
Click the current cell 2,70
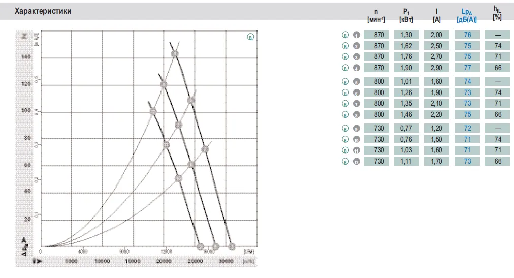click(x=437, y=57)
